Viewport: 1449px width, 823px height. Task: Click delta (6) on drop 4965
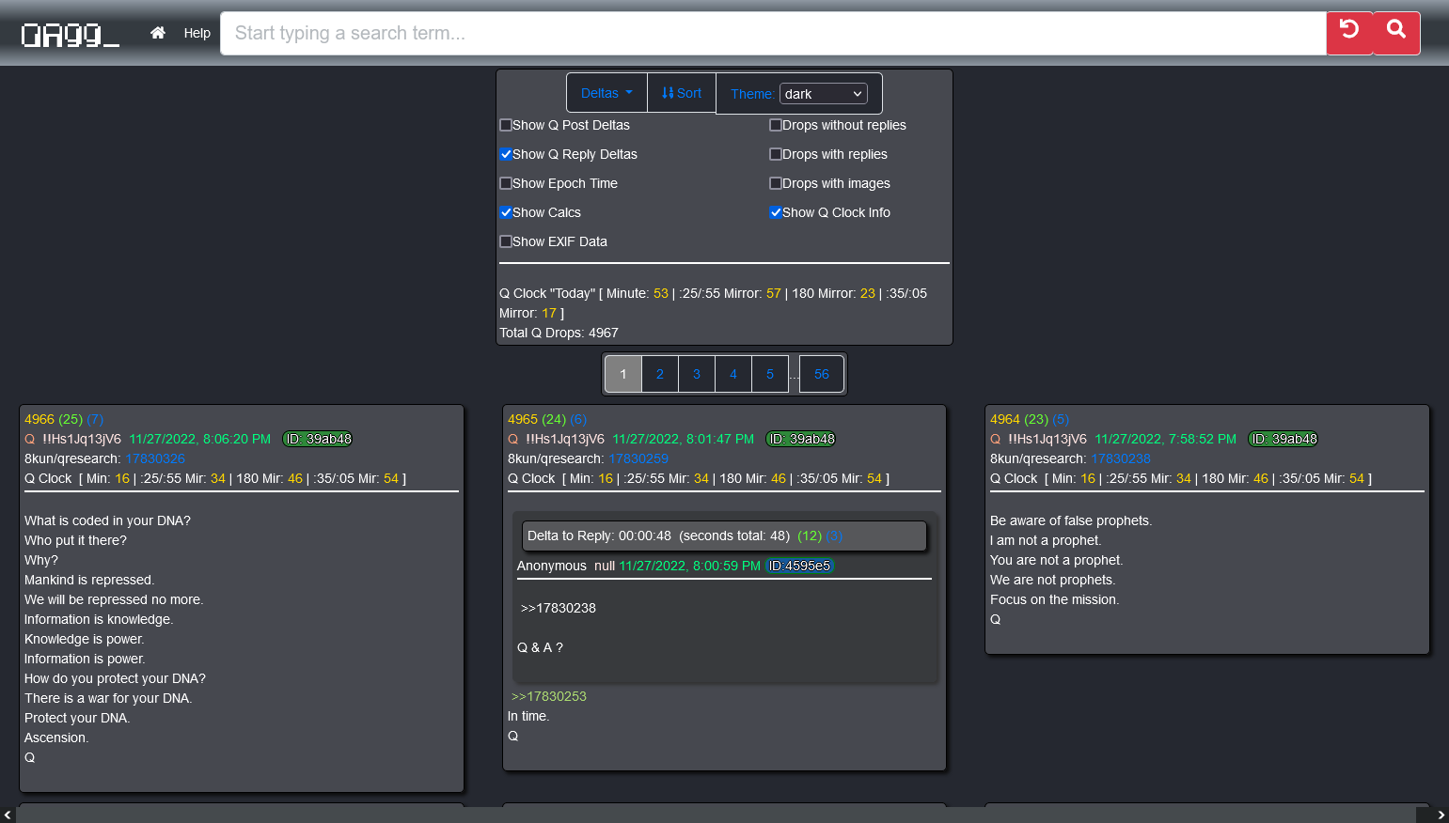578,419
